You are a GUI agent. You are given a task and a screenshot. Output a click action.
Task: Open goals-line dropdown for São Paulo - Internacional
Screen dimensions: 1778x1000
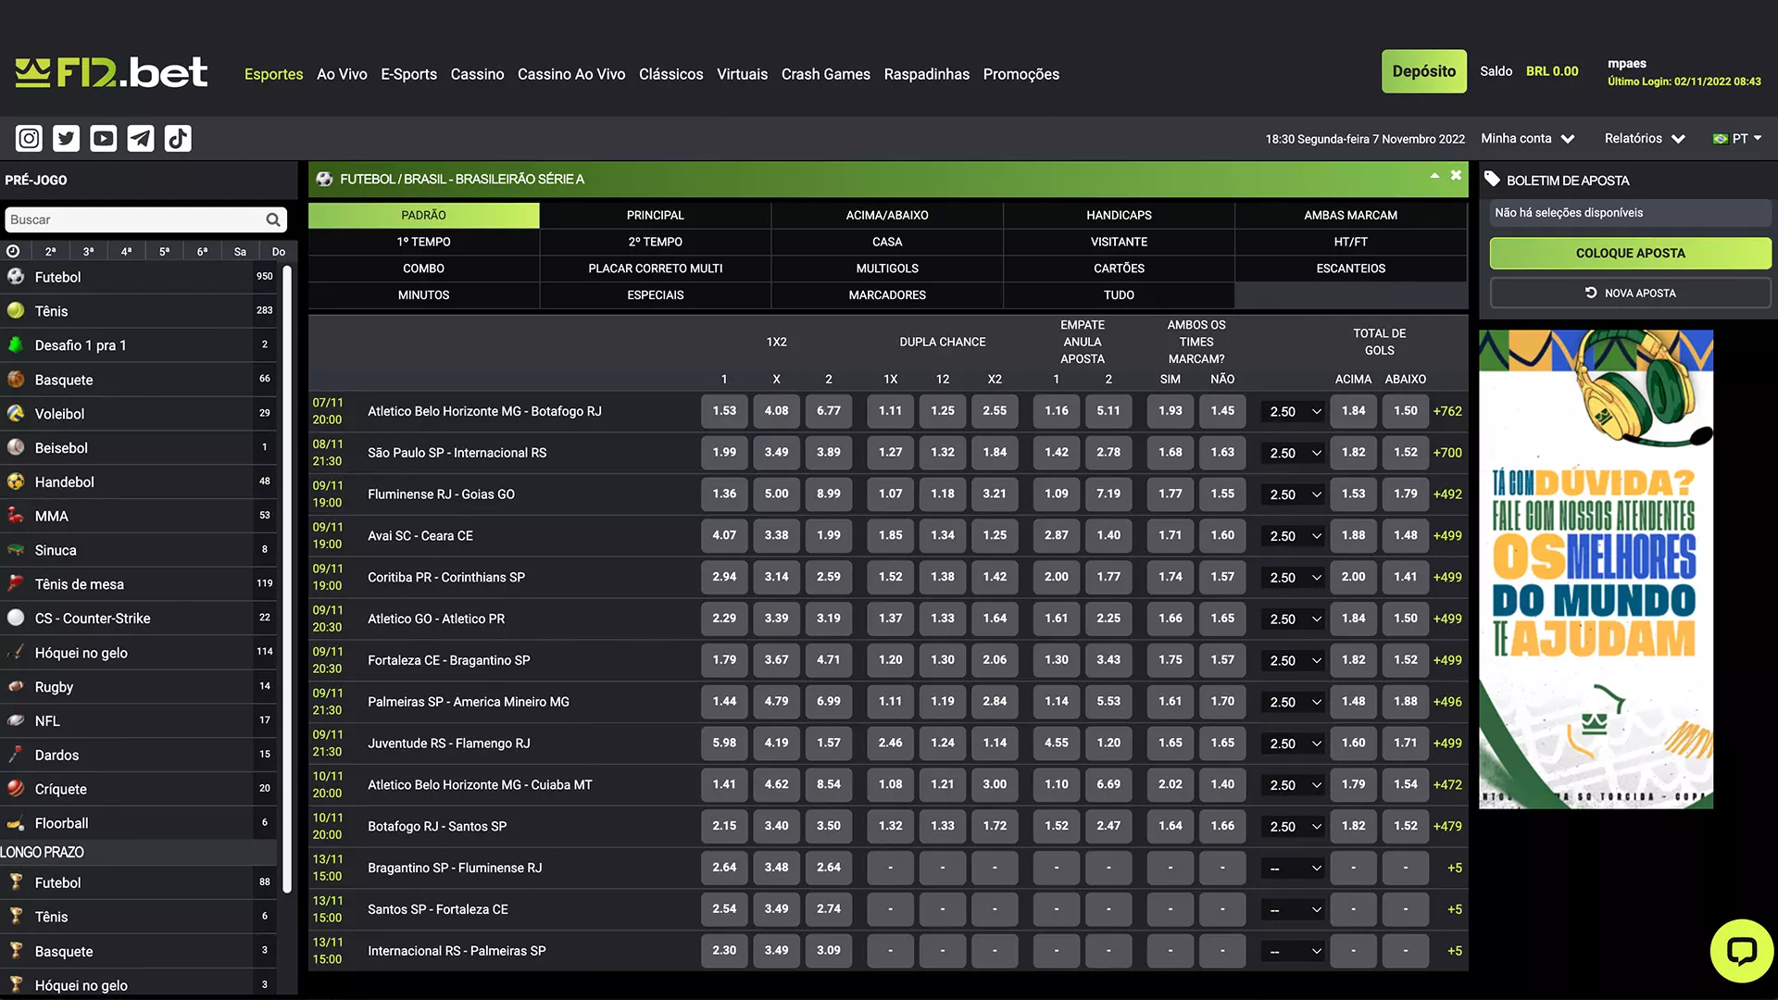click(1294, 453)
